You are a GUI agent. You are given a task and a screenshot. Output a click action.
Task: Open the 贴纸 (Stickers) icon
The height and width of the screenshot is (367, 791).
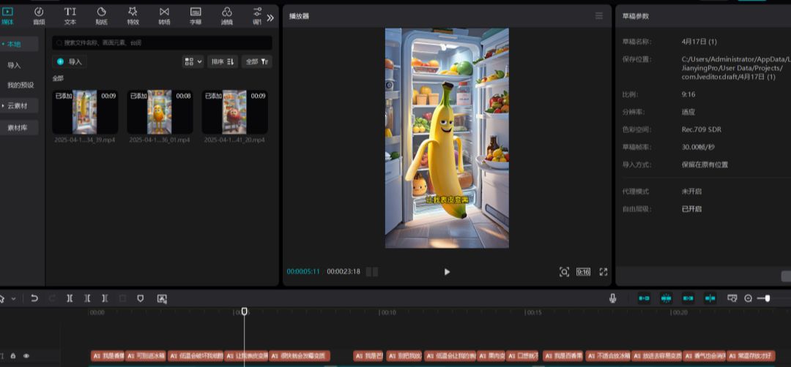click(x=102, y=15)
